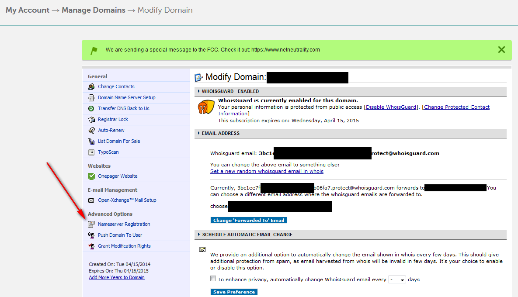Open Registrar Lock settings
Screen dimensions: 518x297
(113, 119)
